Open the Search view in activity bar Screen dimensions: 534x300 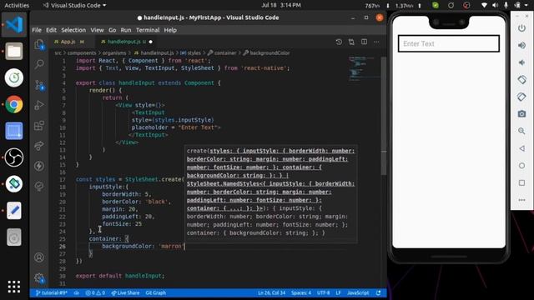[x=39, y=64]
